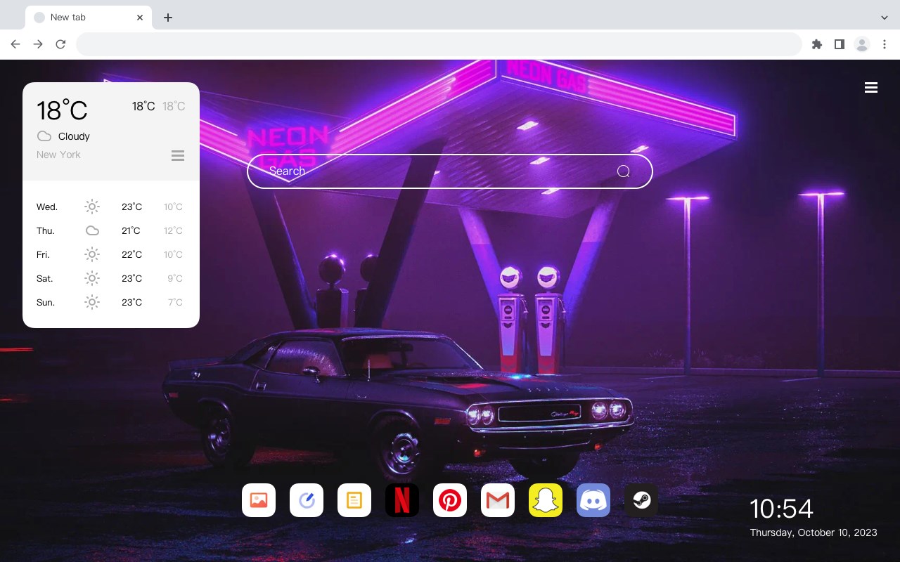900x562 pixels.
Task: Open a new browser tab
Action: coord(167,18)
